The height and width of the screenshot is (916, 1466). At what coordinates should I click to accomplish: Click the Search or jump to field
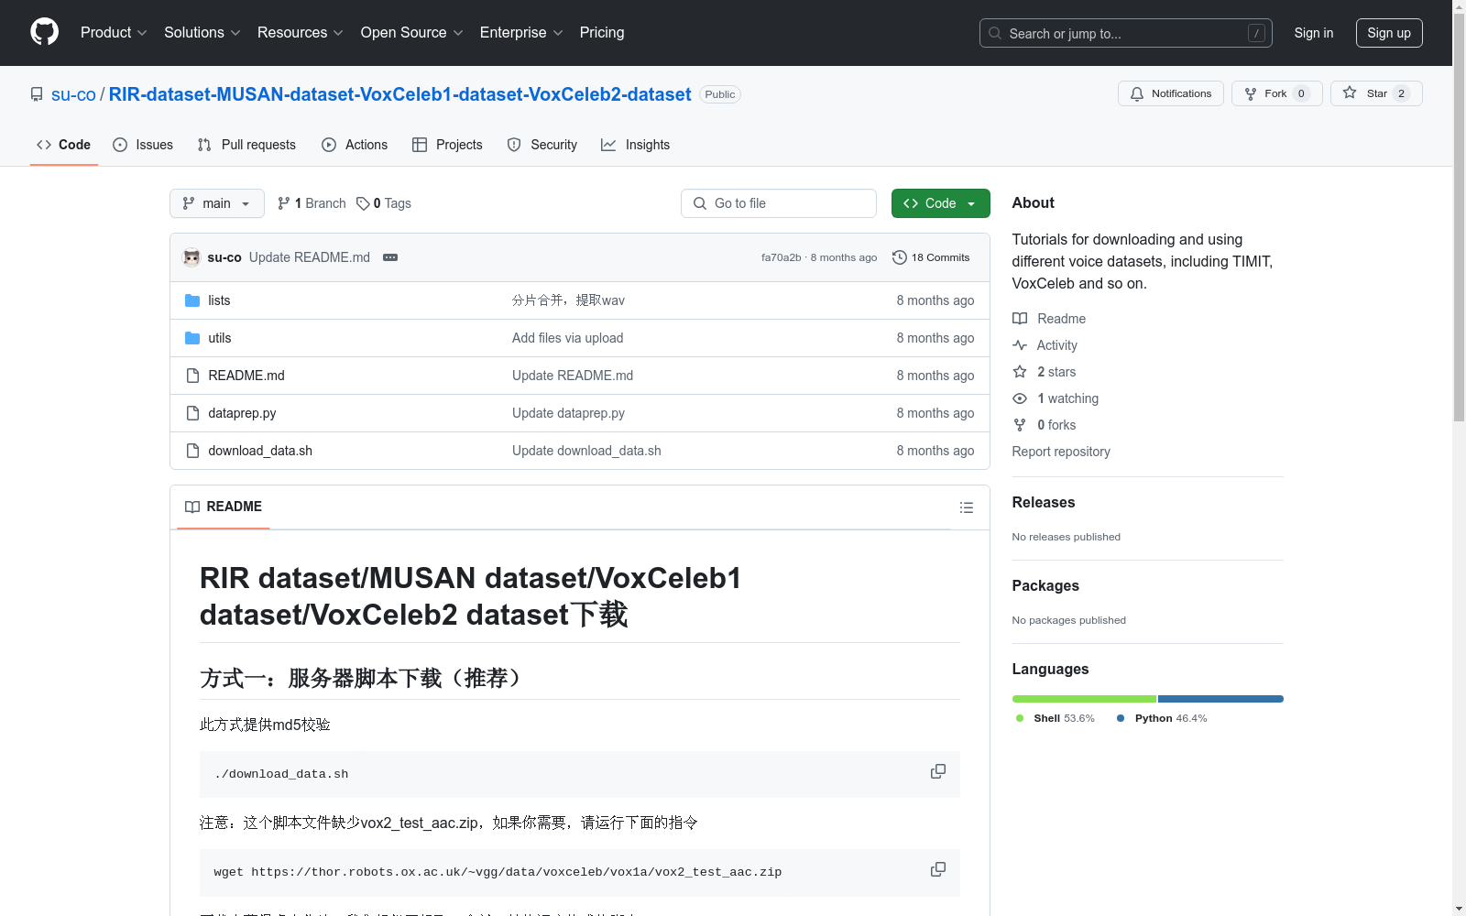pos(1126,33)
